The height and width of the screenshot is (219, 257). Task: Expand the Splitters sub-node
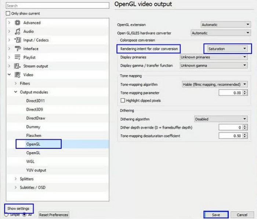click(x=16, y=179)
